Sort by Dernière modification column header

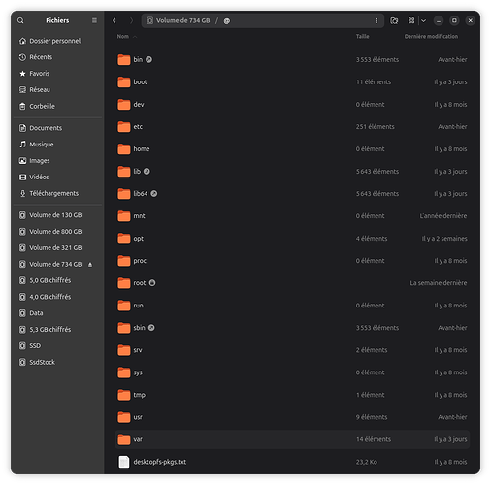(x=431, y=37)
